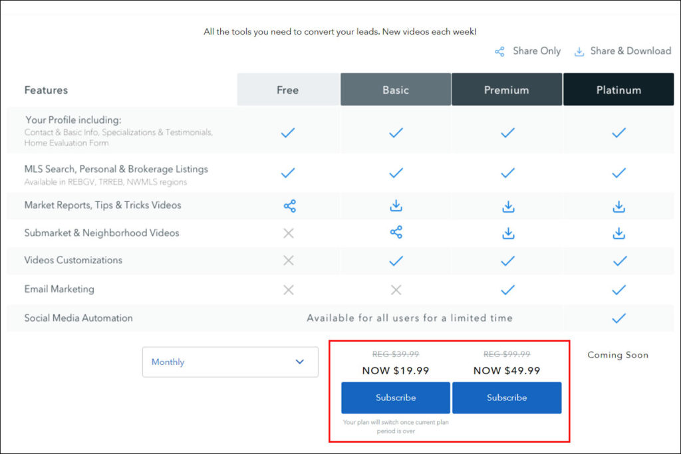Click Platinum download icon for Submarket & Neighborhood Videos

618,233
